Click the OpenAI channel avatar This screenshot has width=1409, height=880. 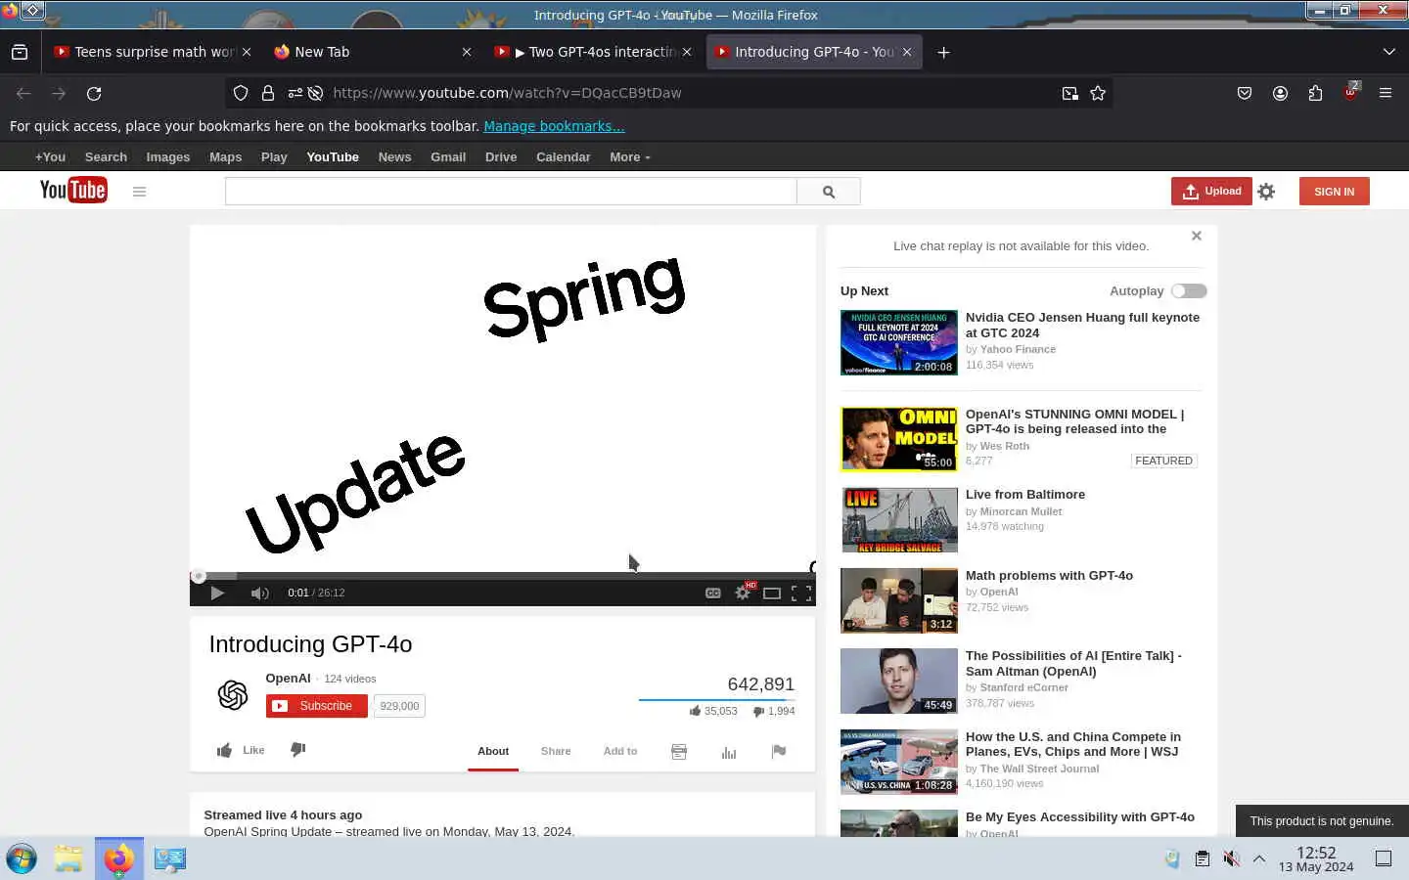click(x=233, y=695)
